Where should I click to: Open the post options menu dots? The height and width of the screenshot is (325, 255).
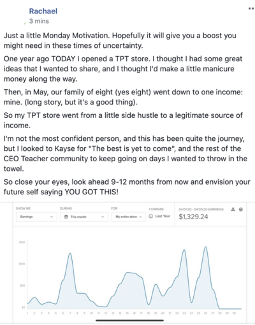(x=251, y=9)
